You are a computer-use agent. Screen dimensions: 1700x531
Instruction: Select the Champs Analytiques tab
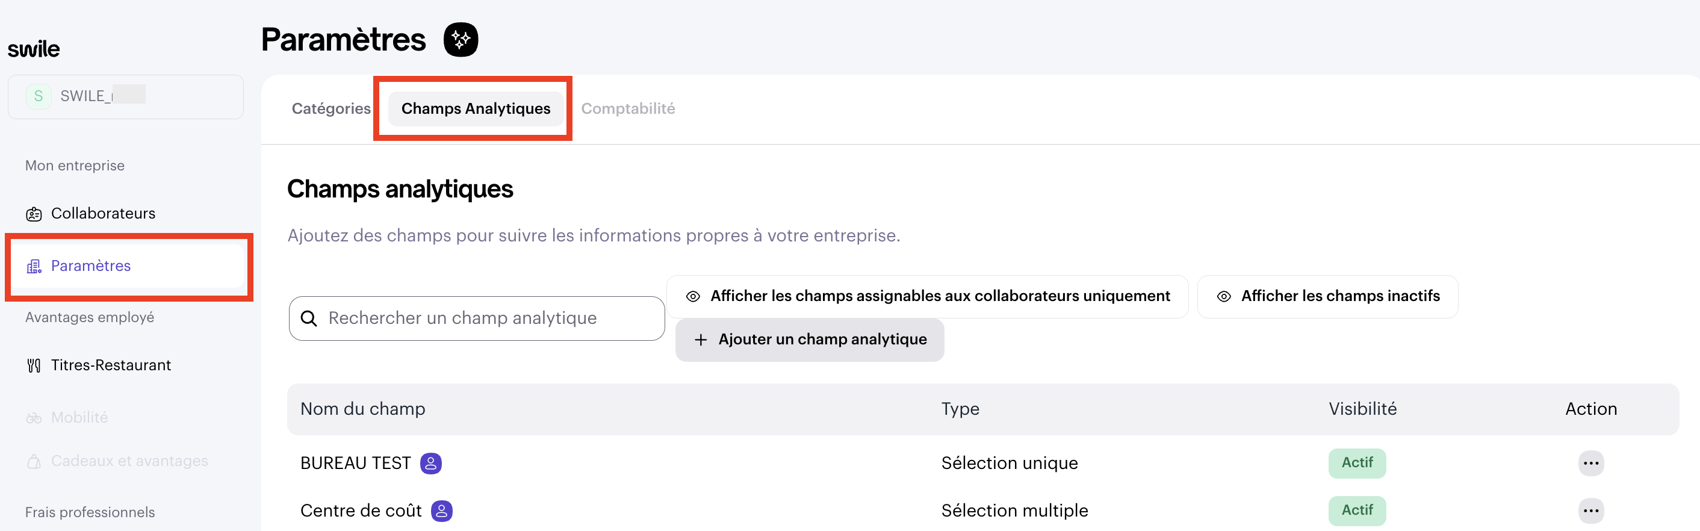[475, 109]
